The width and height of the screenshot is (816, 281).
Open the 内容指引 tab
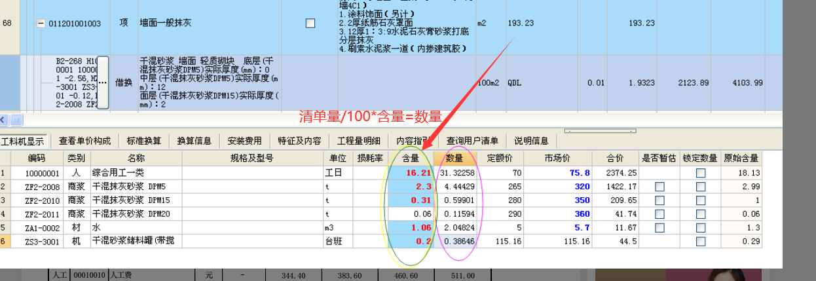point(413,141)
